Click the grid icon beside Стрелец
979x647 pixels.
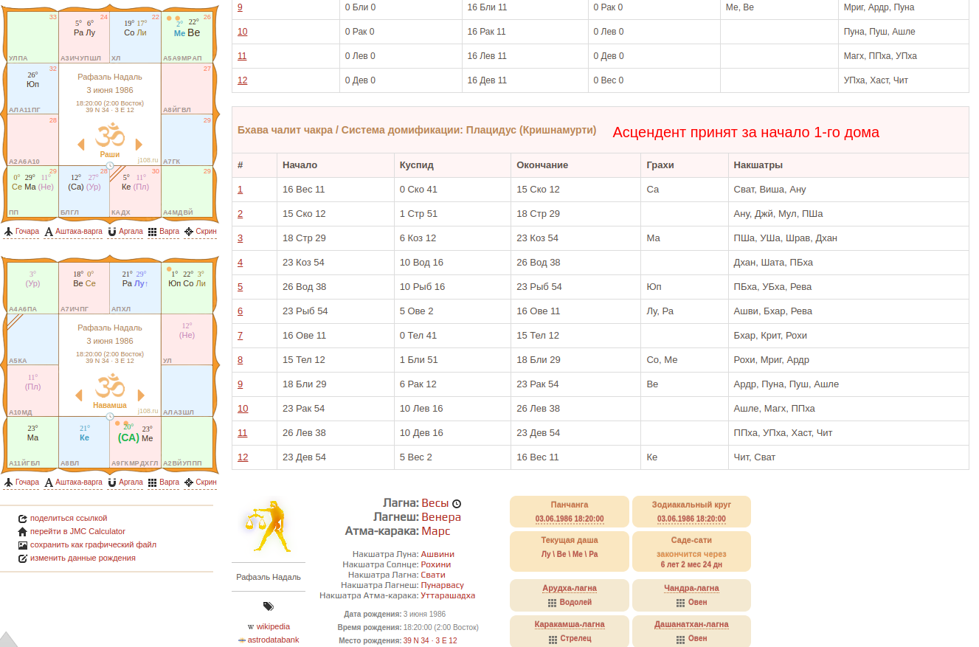click(553, 639)
